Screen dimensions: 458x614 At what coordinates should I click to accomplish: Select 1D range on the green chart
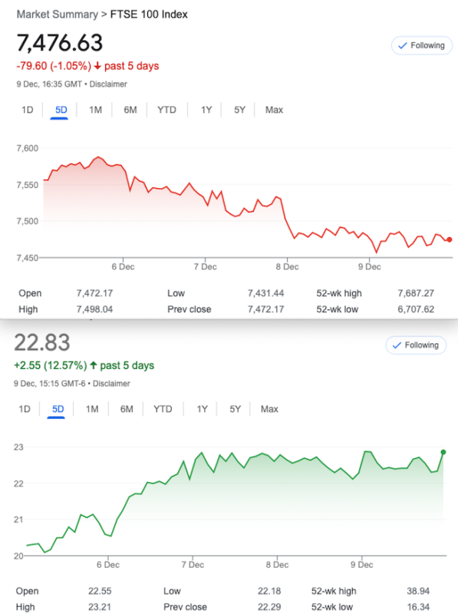[25, 409]
